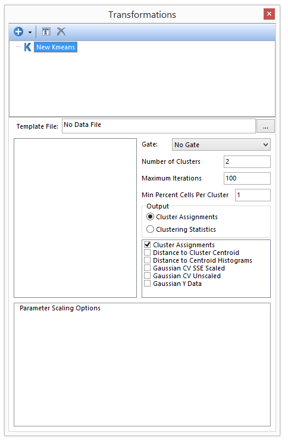Browse for template file with ellipsis button
Screen dimensions: 288x442
click(265, 126)
